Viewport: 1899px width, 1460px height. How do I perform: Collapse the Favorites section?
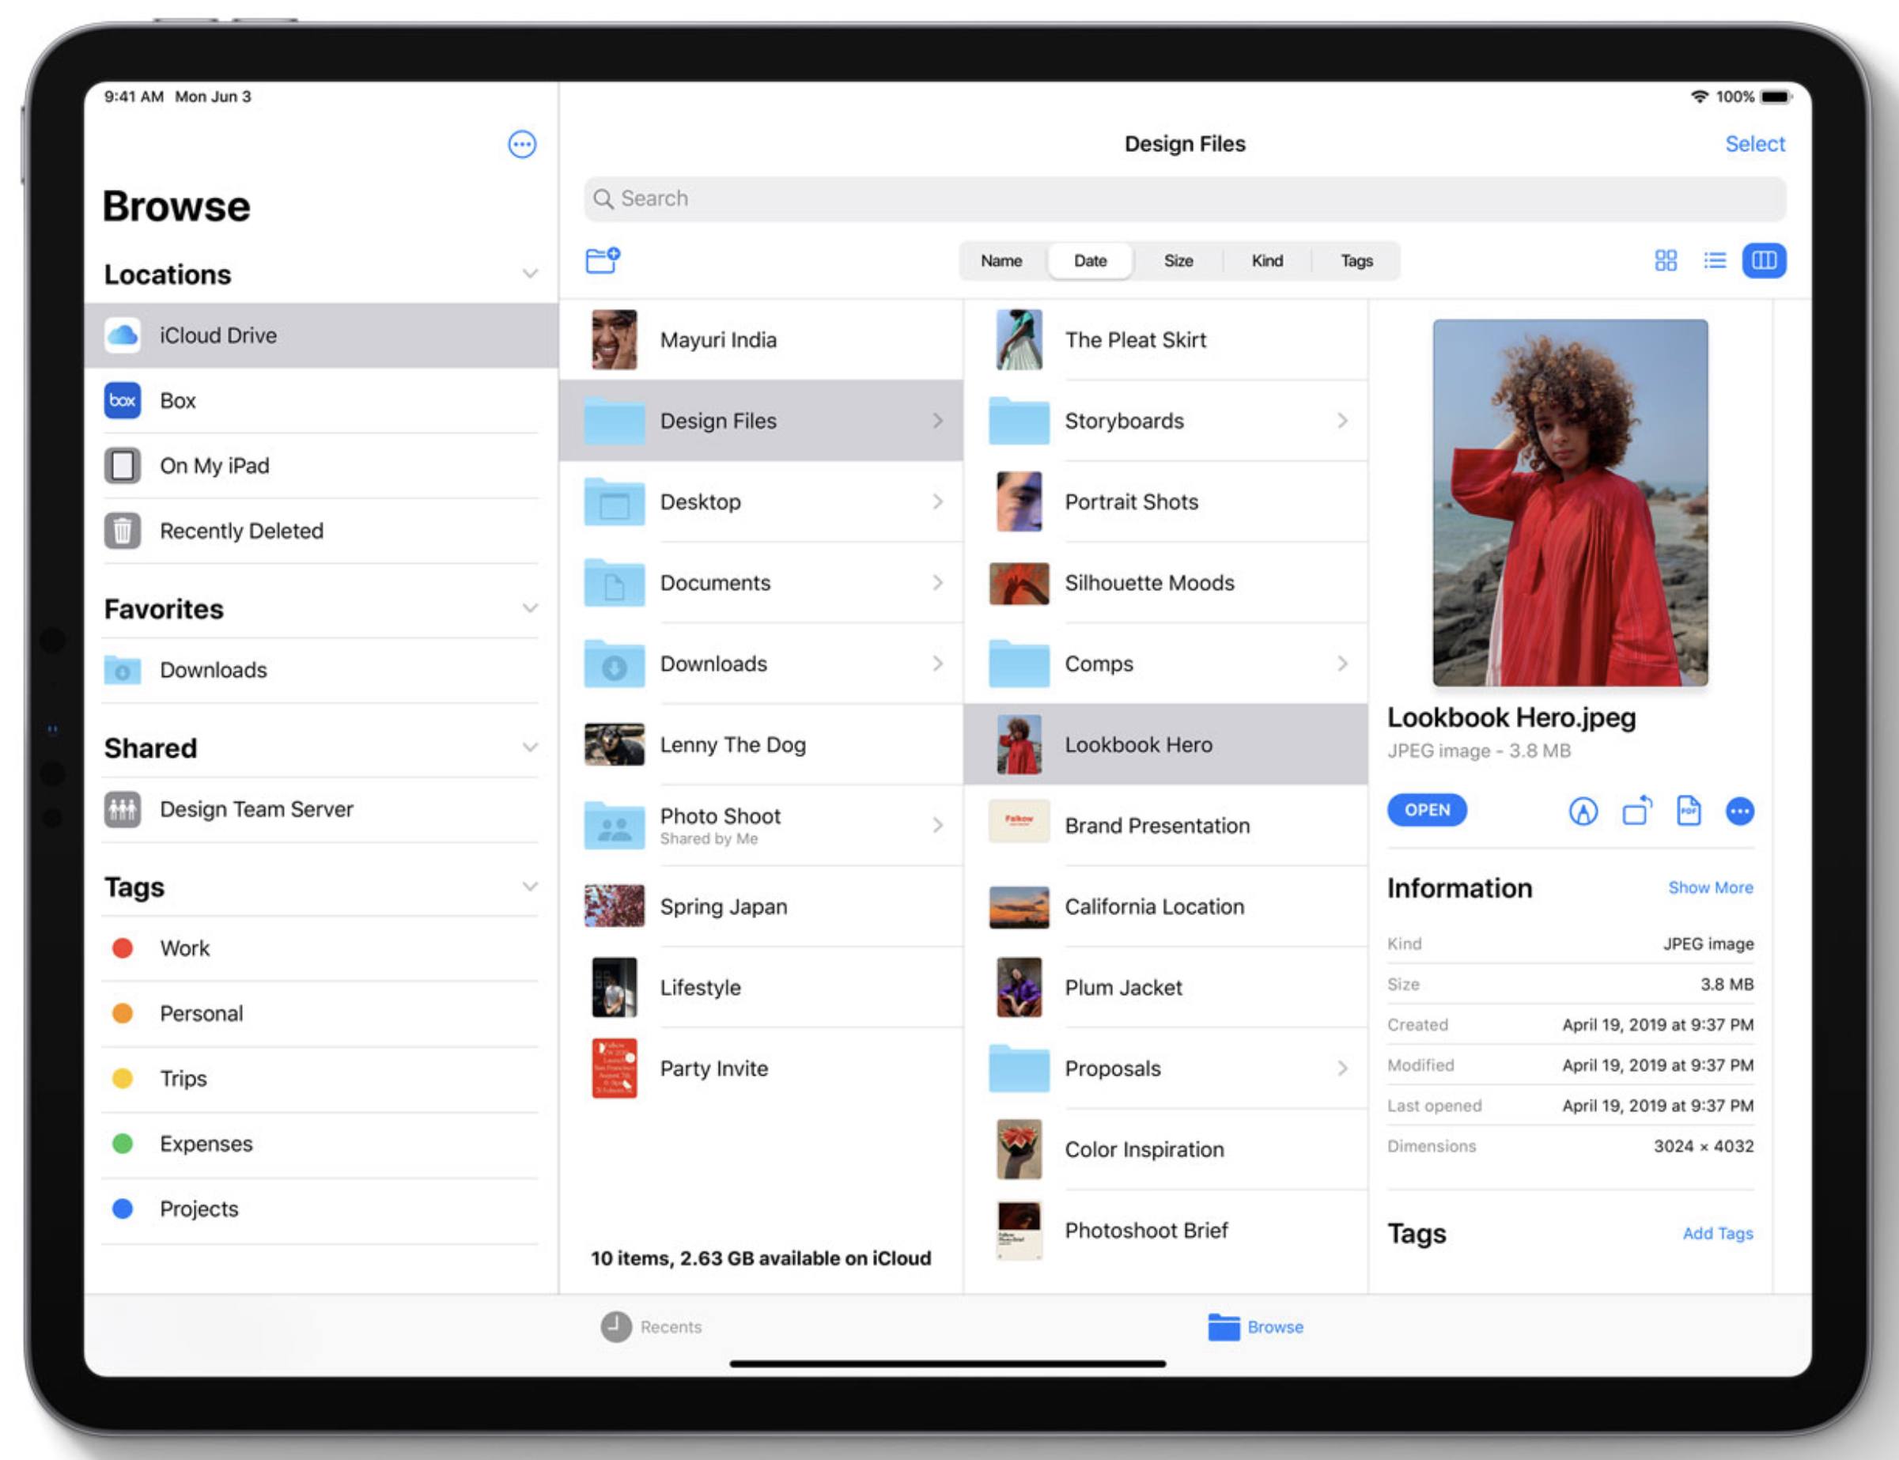click(x=531, y=608)
